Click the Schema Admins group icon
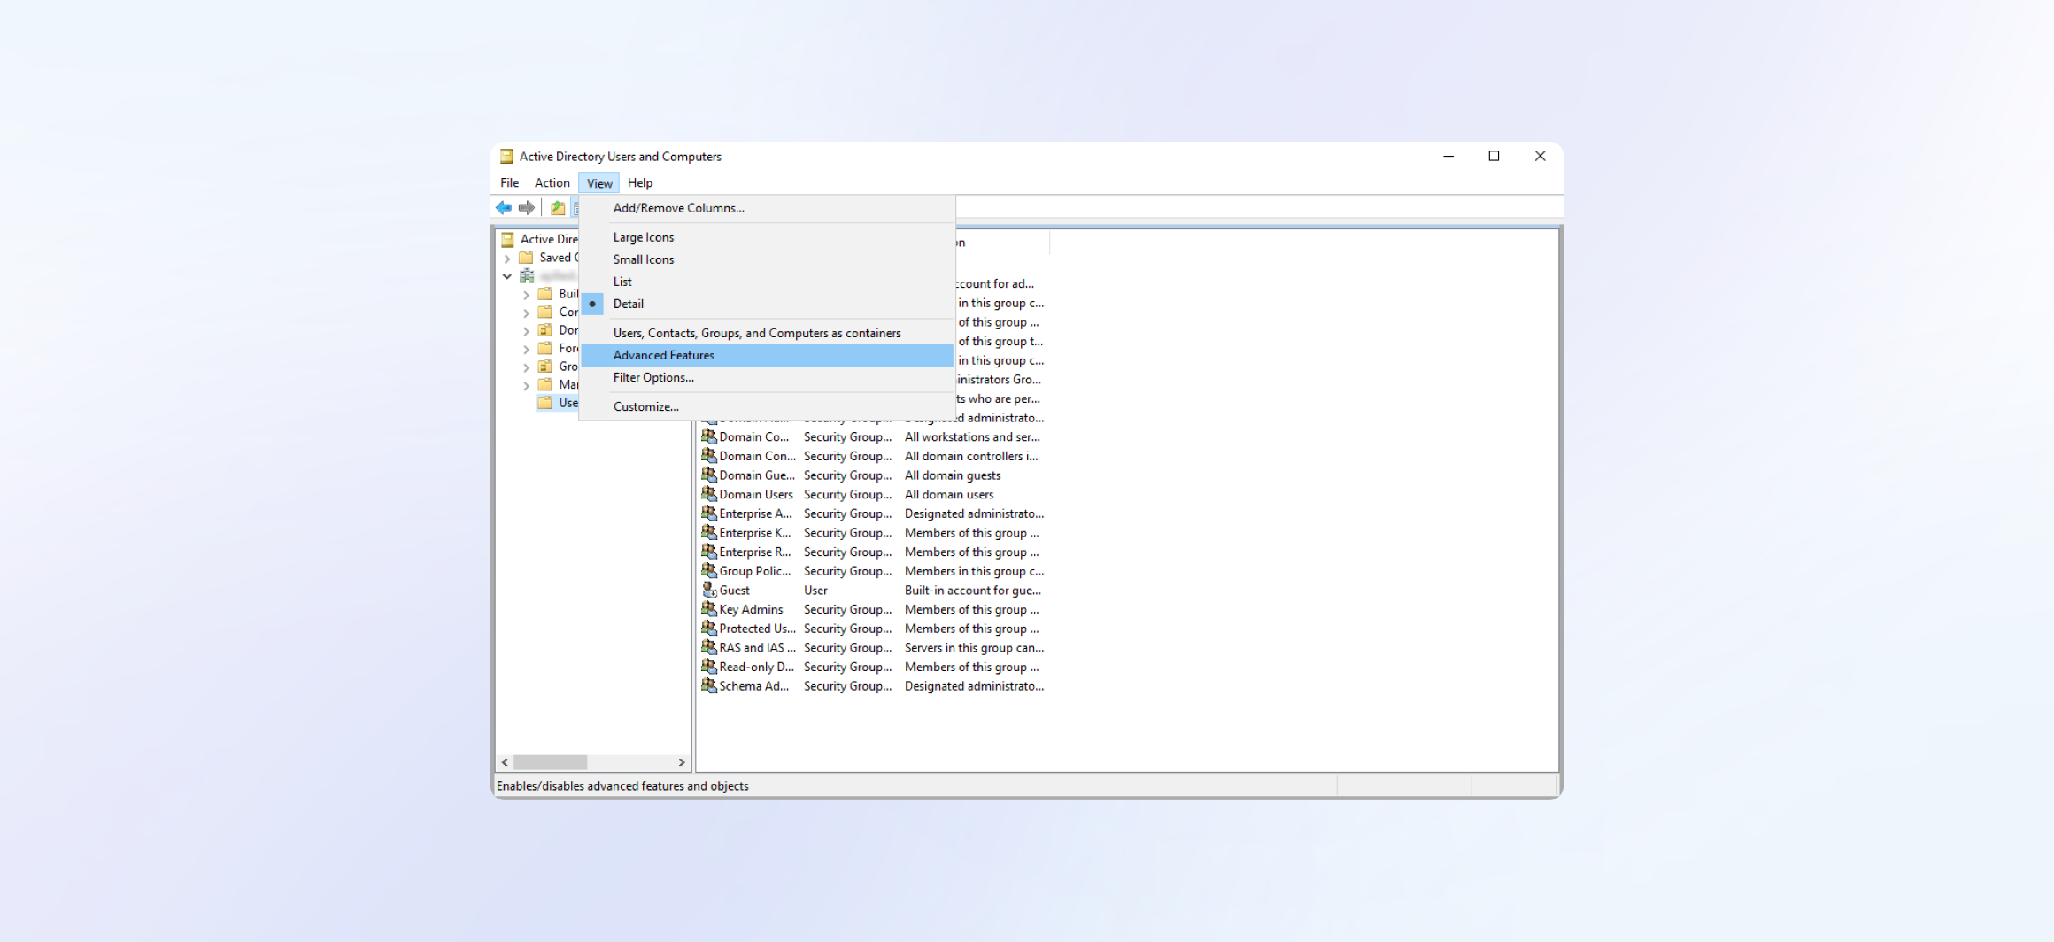The image size is (2054, 942). click(709, 686)
